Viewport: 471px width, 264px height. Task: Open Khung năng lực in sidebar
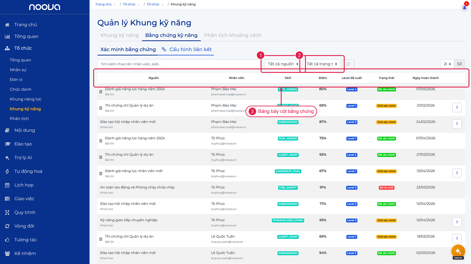[x=26, y=99]
